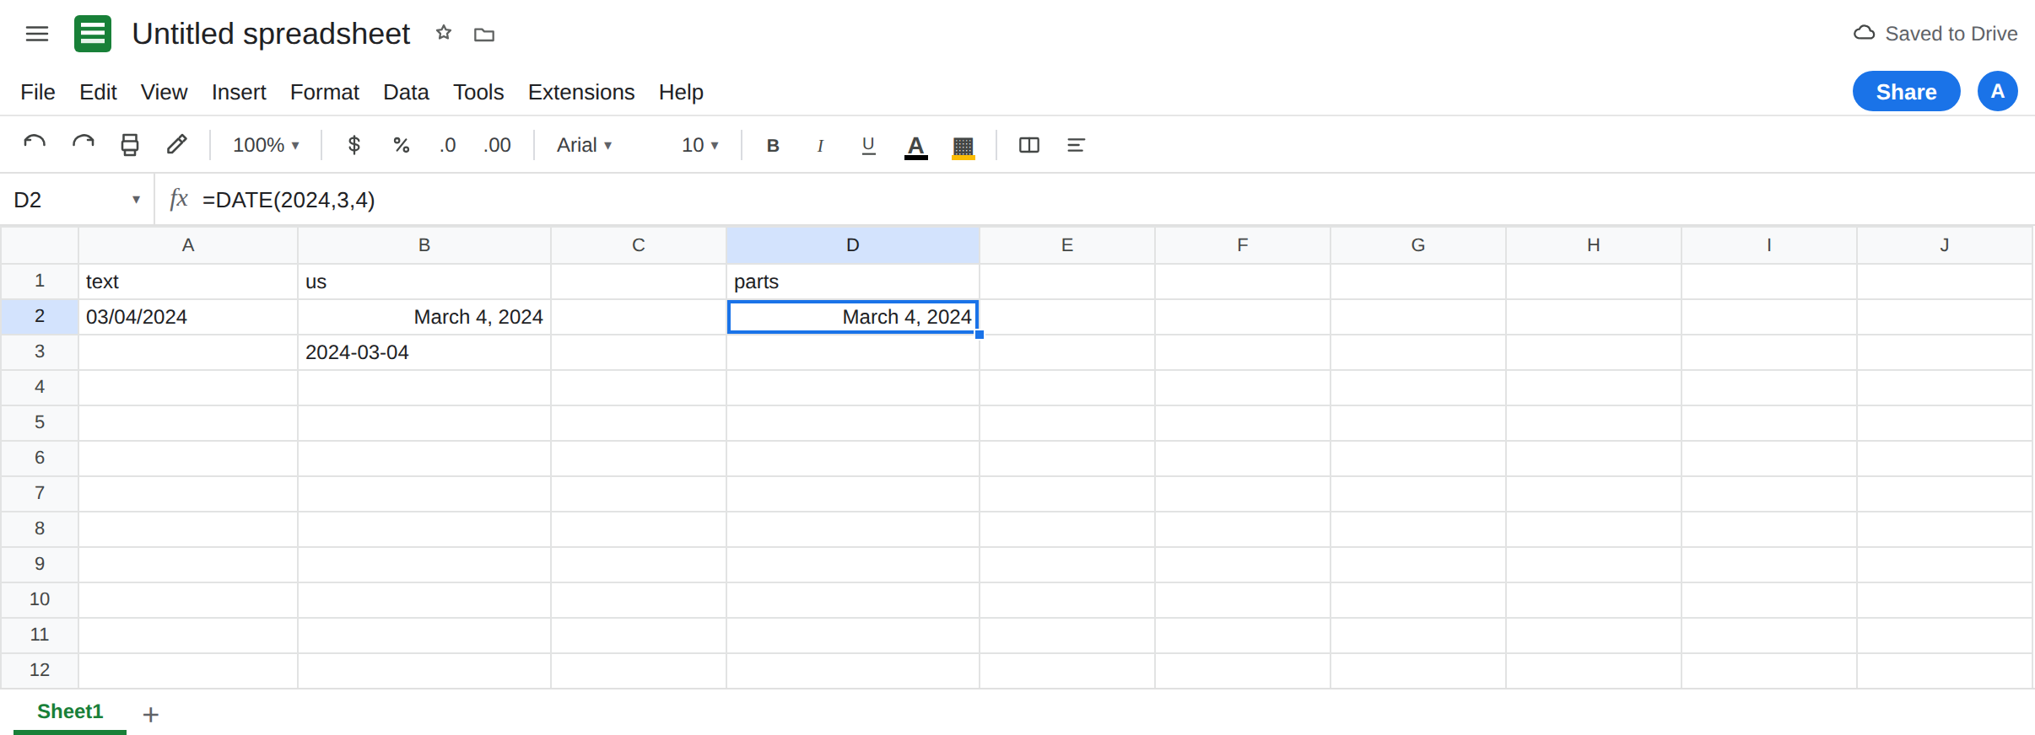2035x735 pixels.
Task: Open the Help menu
Action: point(681,92)
